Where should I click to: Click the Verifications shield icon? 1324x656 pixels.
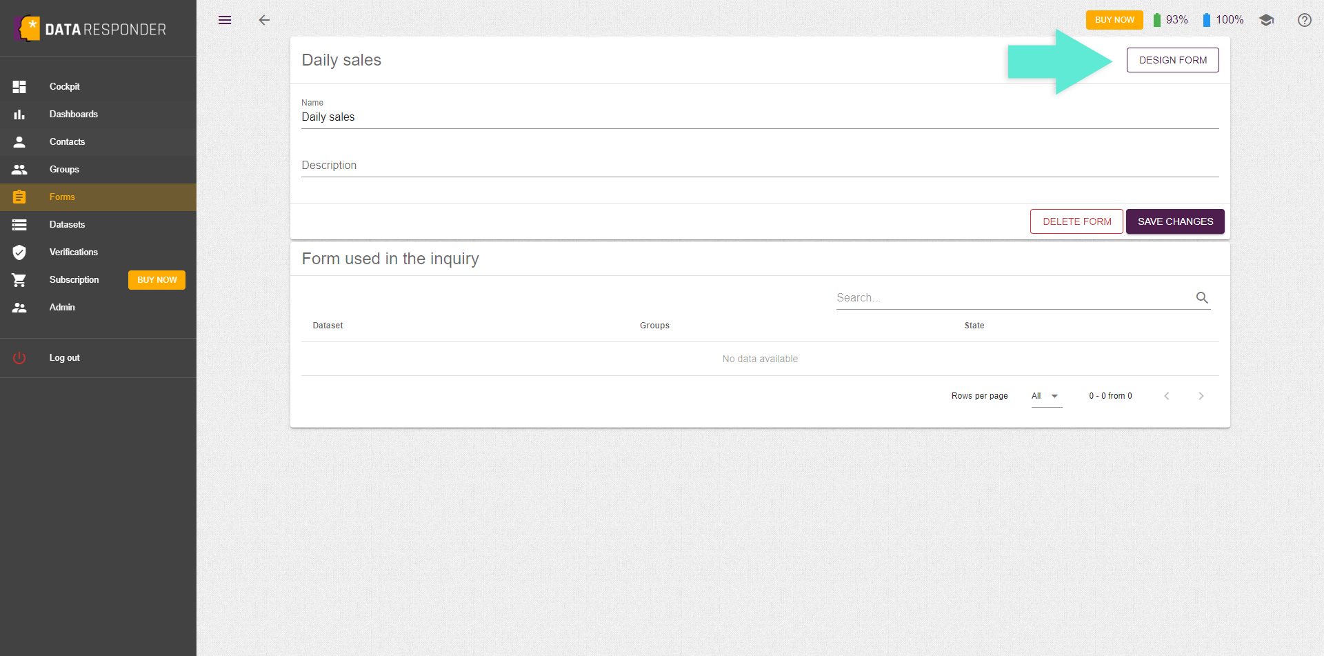pyautogui.click(x=19, y=252)
